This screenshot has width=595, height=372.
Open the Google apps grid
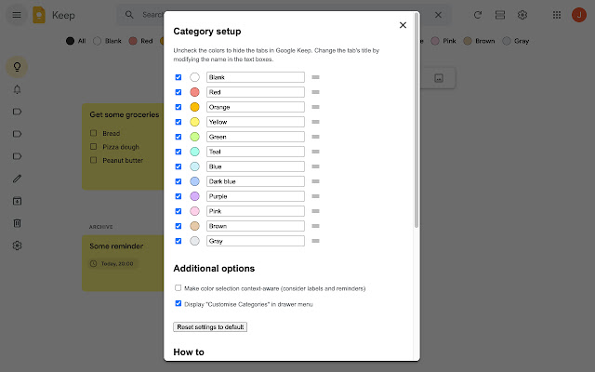click(556, 15)
